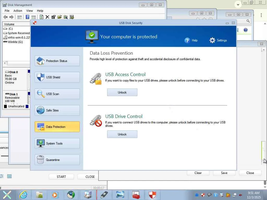The width and height of the screenshot is (267, 200).
Task: Click scroll-up arrow of the right panel
Action: (x=264, y=50)
